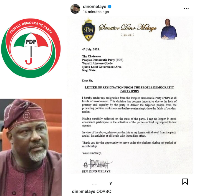Open dinomelaye's profile picture avatar

click(75, 9)
